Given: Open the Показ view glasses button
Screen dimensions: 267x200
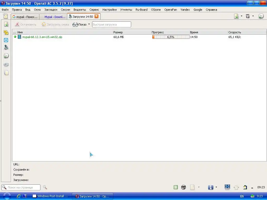Looking at the screenshot, I should click(79, 24).
